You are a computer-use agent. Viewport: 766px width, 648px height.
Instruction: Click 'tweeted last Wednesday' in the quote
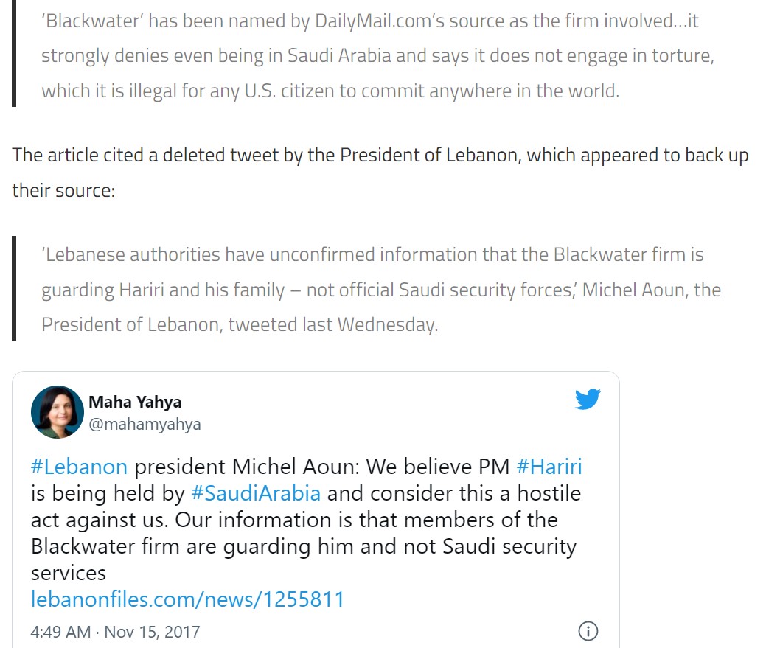click(x=332, y=325)
